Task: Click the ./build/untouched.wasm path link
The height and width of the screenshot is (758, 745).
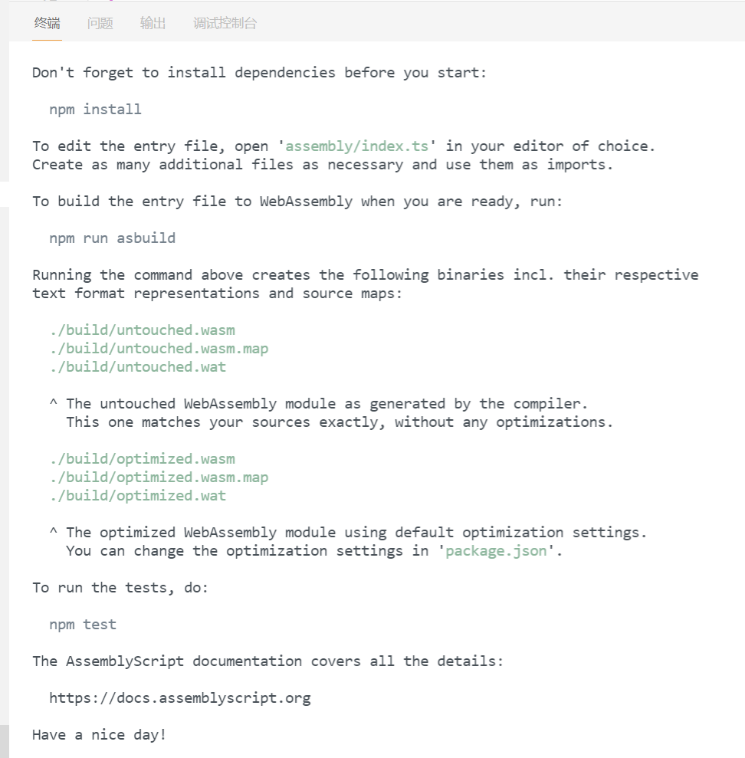Action: click(x=142, y=330)
